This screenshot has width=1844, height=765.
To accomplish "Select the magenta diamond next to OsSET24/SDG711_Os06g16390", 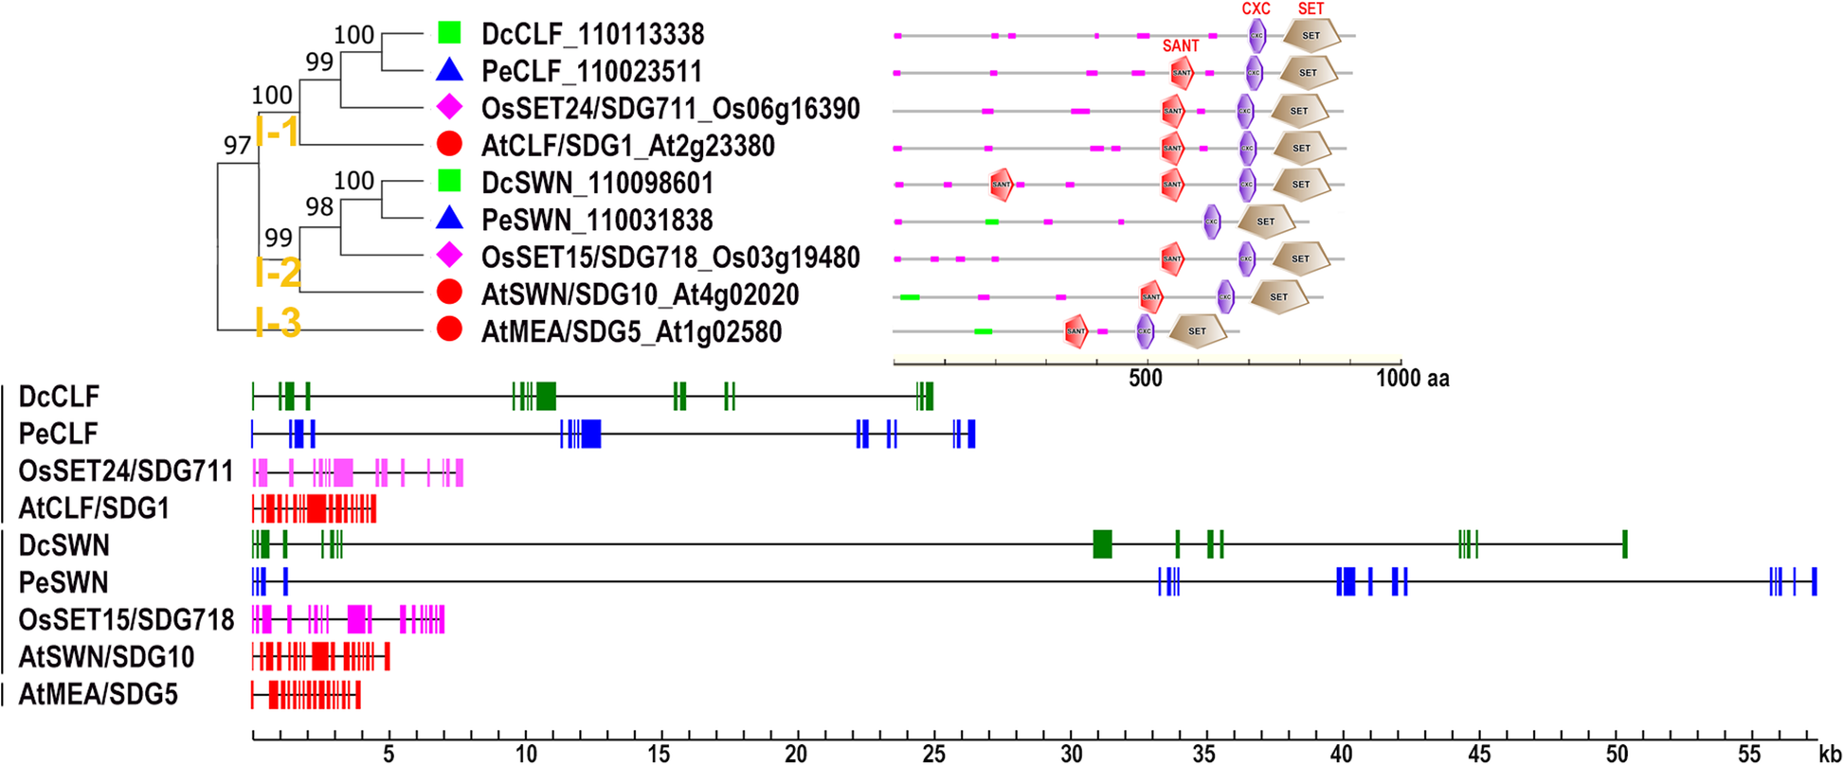I will click(449, 107).
